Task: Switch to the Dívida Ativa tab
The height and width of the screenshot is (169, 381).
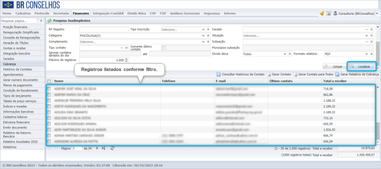Action: click(x=137, y=14)
